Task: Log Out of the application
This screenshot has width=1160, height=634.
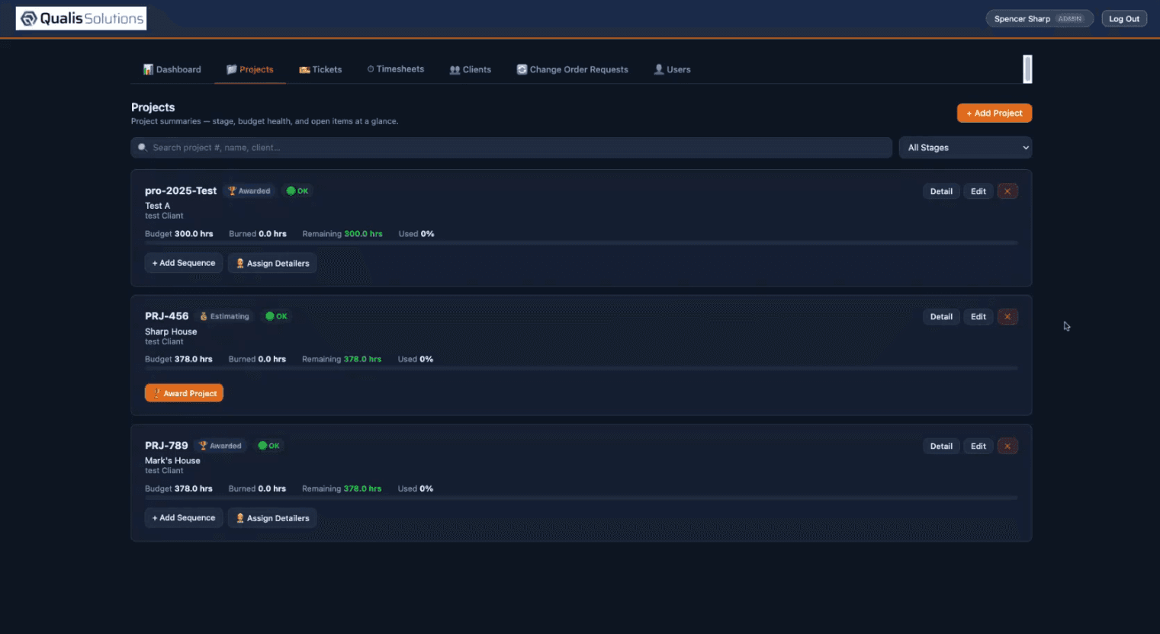Action: (1124, 19)
